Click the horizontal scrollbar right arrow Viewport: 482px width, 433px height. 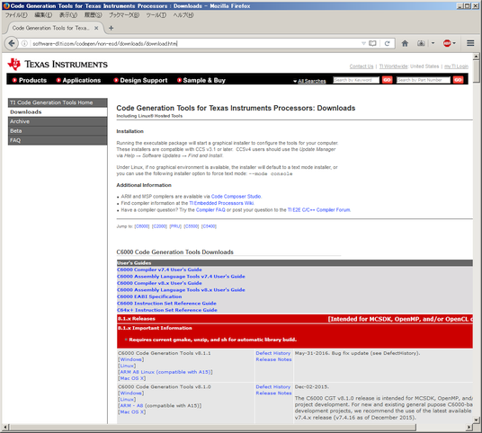(x=469, y=428)
